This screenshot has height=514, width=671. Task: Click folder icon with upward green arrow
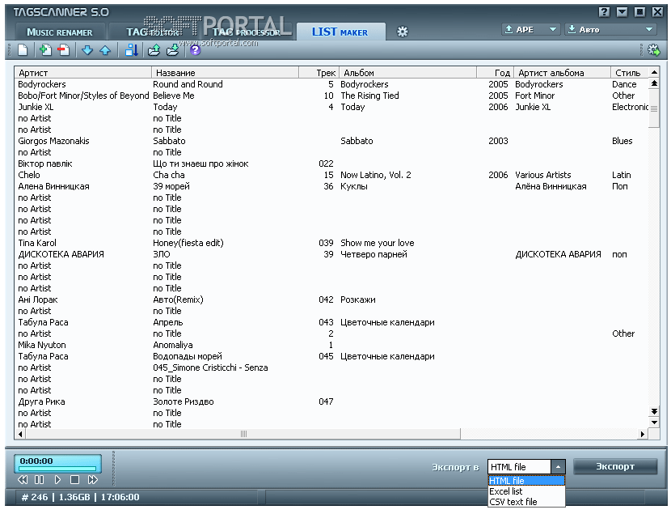(x=154, y=50)
